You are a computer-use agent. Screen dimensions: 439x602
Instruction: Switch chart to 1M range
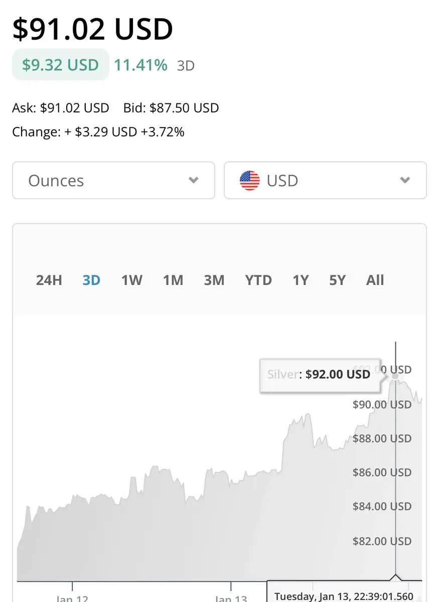coord(173,280)
